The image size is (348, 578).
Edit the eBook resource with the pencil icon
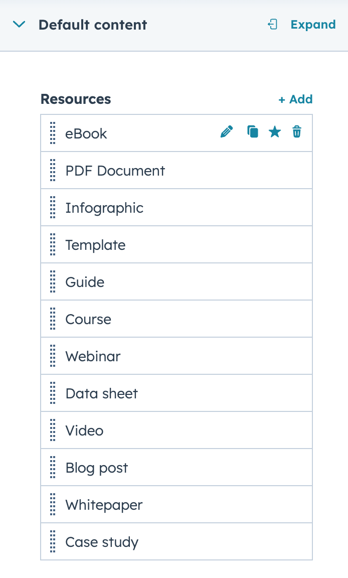tap(227, 131)
